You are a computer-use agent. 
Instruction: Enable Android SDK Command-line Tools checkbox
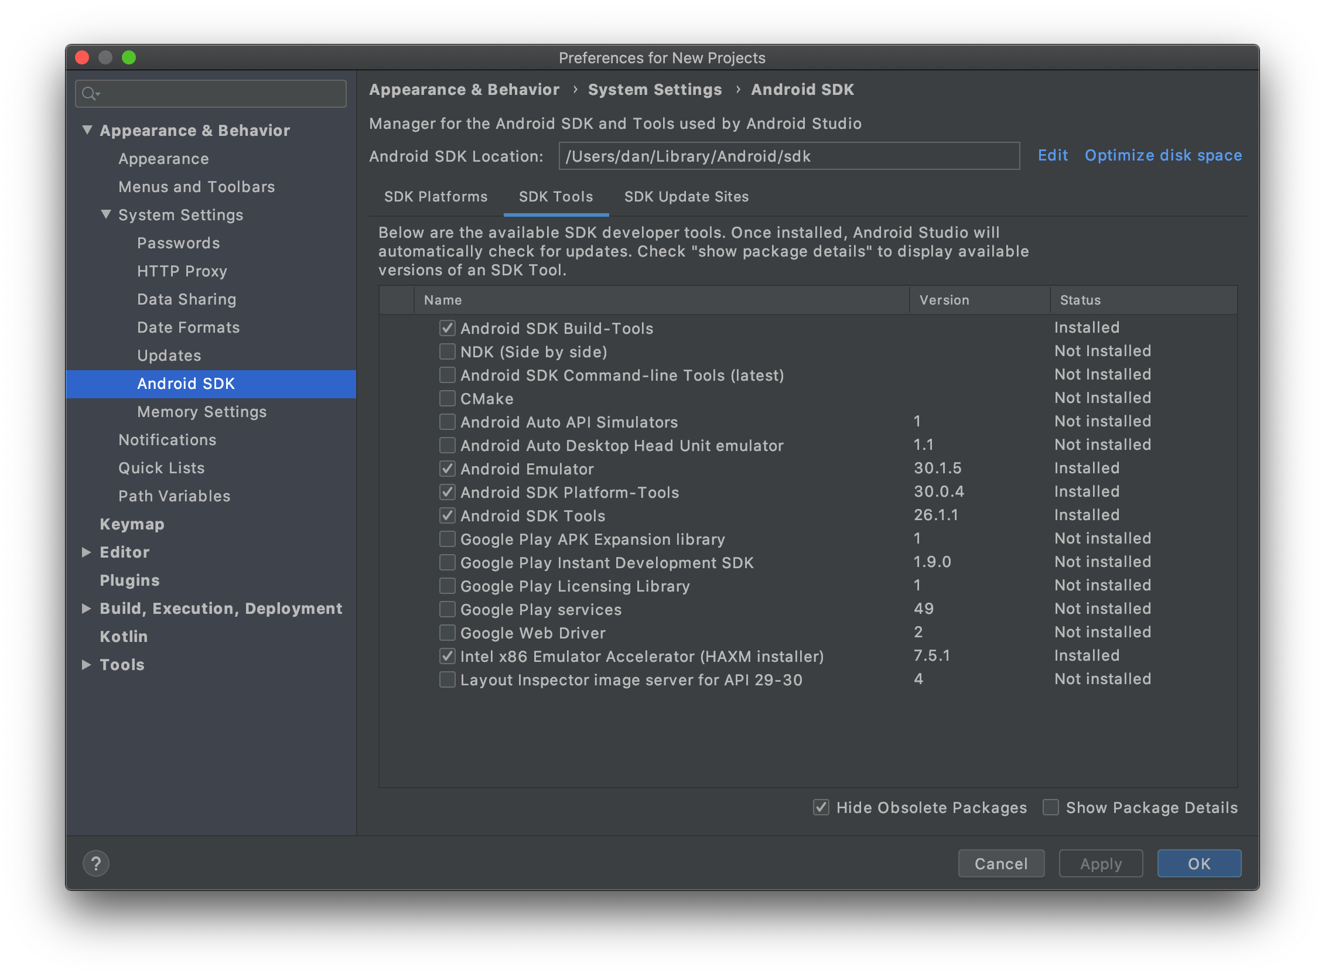coord(445,375)
